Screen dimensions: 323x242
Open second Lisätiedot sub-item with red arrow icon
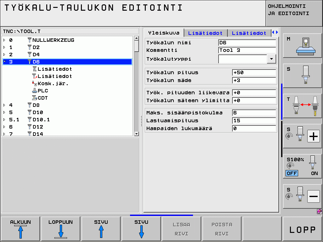point(52,76)
